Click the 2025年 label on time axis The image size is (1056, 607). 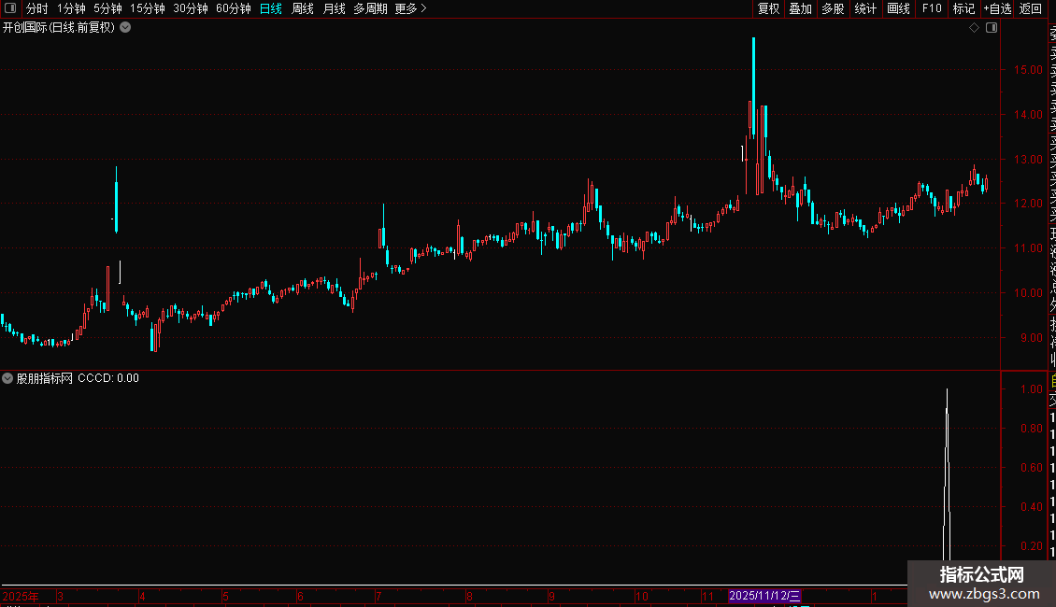[21, 596]
